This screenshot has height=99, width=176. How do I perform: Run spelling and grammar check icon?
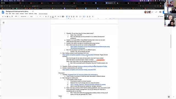[x=10, y=16]
